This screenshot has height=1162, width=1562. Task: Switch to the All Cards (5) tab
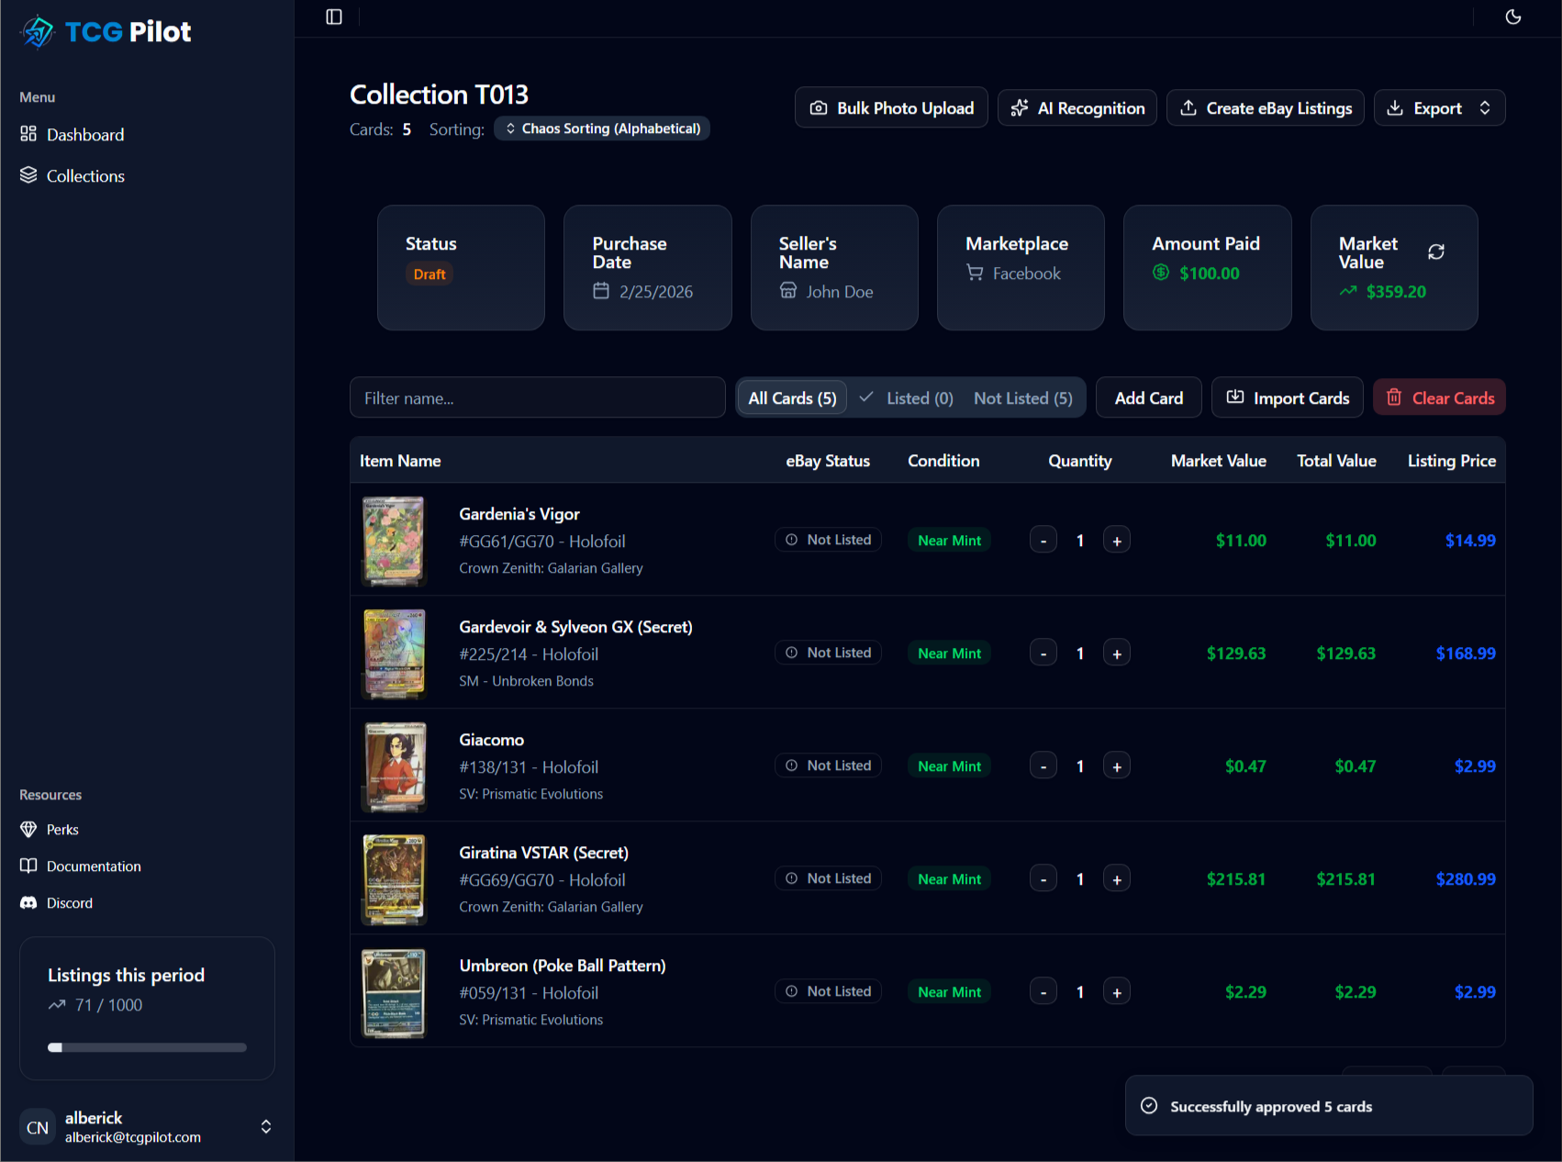pos(791,397)
